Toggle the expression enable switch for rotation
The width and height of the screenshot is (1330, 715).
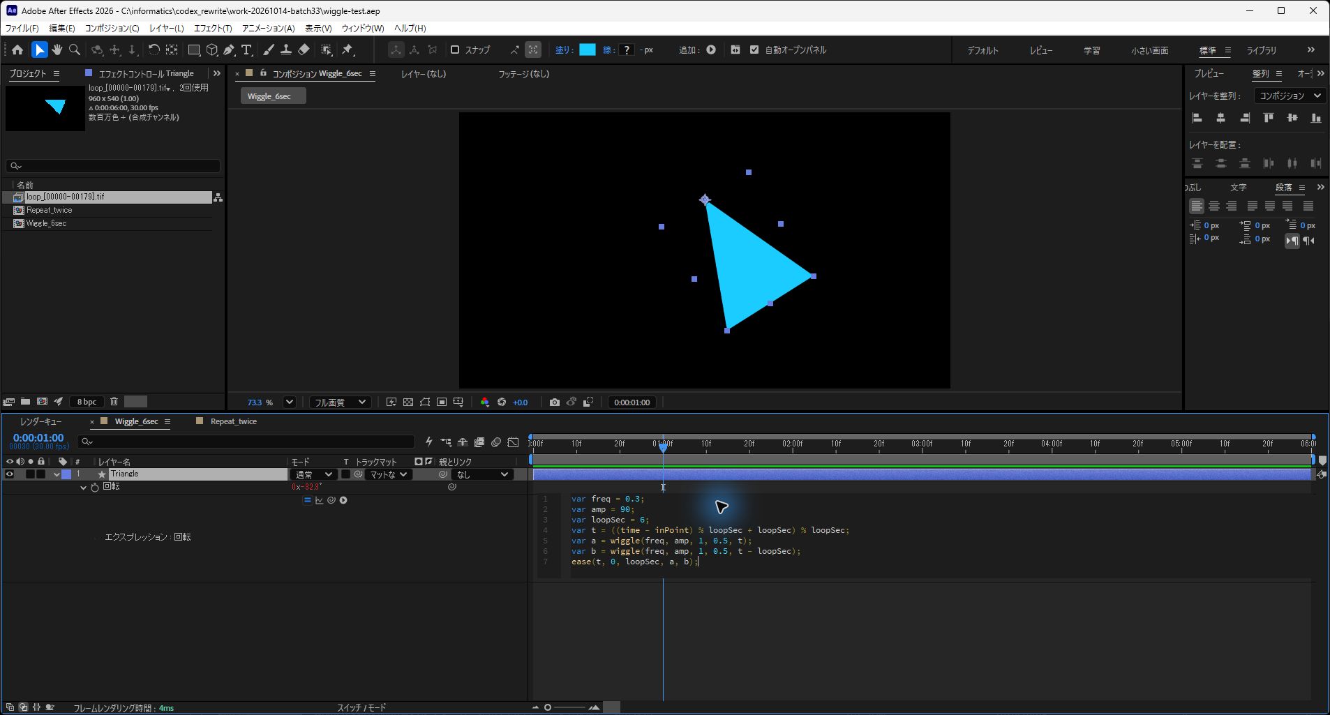click(307, 500)
